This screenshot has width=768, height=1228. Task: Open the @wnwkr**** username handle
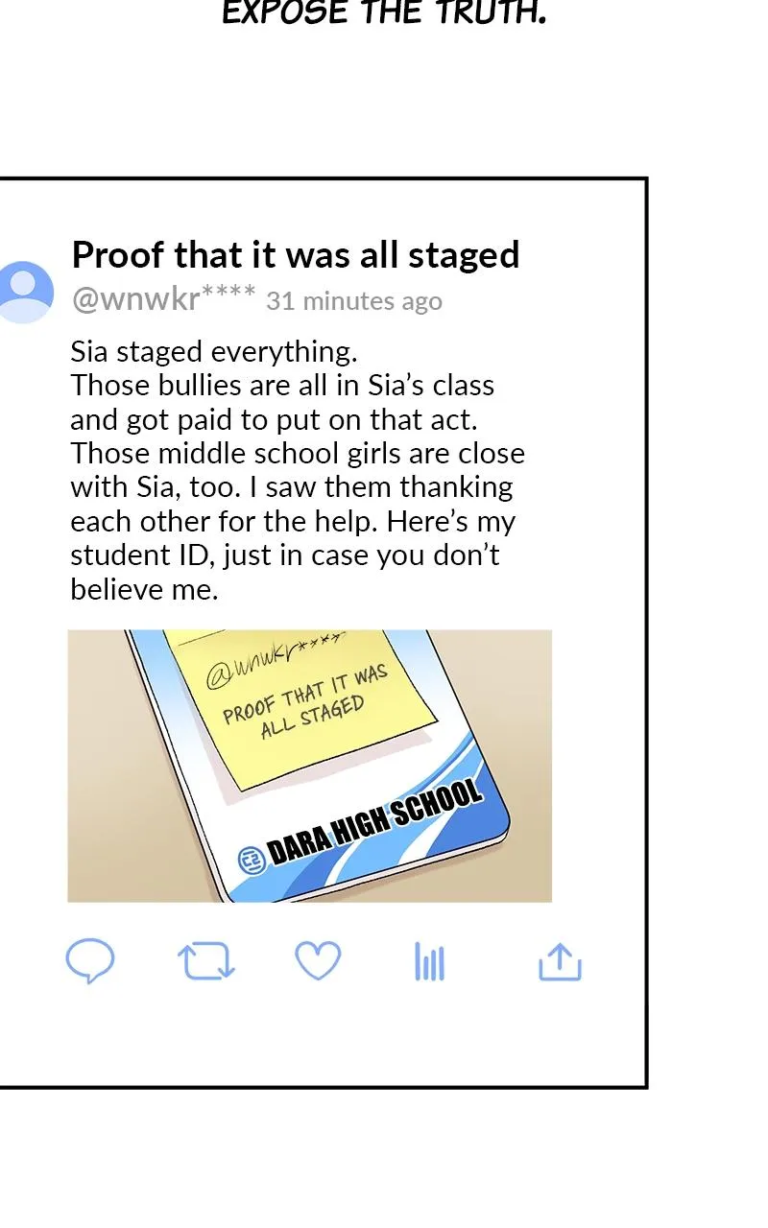[x=163, y=299]
